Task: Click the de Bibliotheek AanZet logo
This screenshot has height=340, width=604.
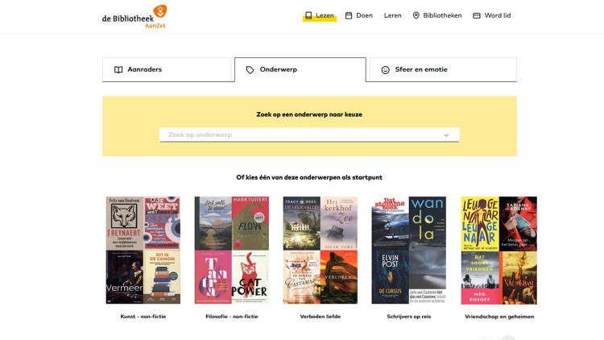Action: pos(134,16)
